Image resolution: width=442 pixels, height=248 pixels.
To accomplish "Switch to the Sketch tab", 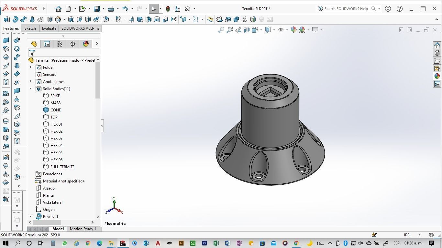I will (x=30, y=28).
